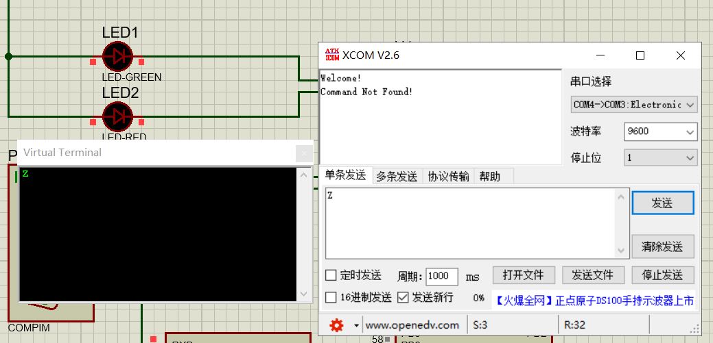Open the 串口选择 COM port dropdown

click(634, 105)
